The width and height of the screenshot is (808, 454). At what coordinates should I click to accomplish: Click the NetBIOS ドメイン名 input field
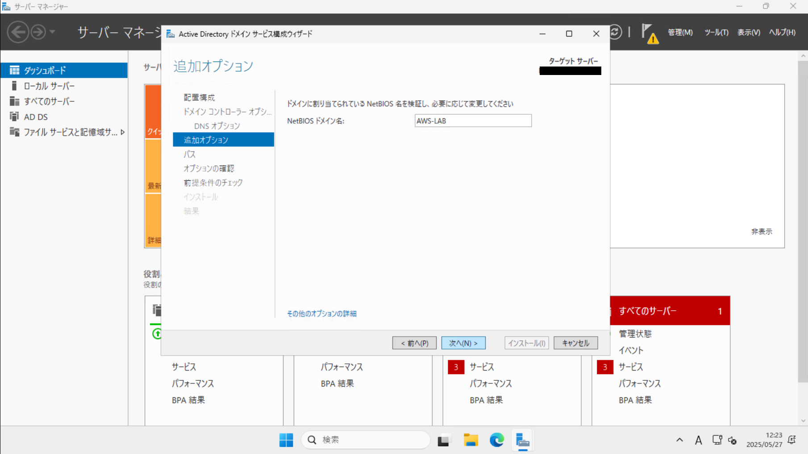[473, 121]
